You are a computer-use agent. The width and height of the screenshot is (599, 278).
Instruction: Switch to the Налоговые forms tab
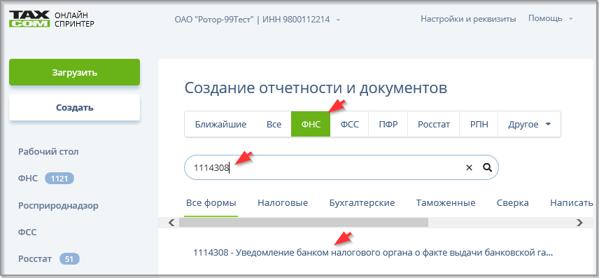(x=283, y=203)
